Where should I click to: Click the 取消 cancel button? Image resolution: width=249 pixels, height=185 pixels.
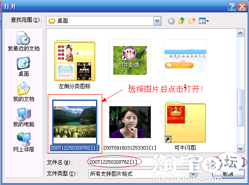(x=228, y=174)
